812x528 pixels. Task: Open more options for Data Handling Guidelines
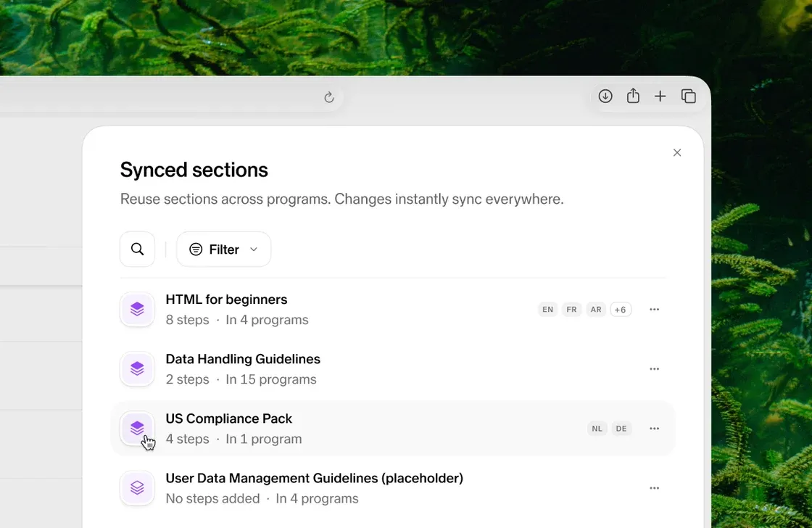(x=654, y=369)
